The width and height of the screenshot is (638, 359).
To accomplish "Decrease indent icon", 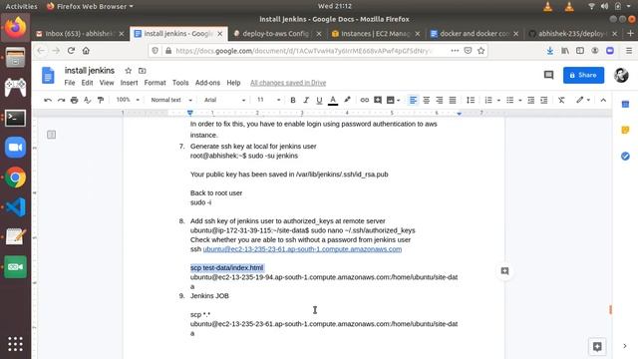I will tap(531, 100).
